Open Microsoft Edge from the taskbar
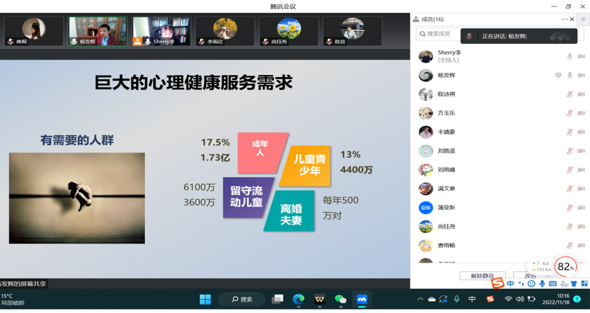590x313 pixels. point(298,299)
